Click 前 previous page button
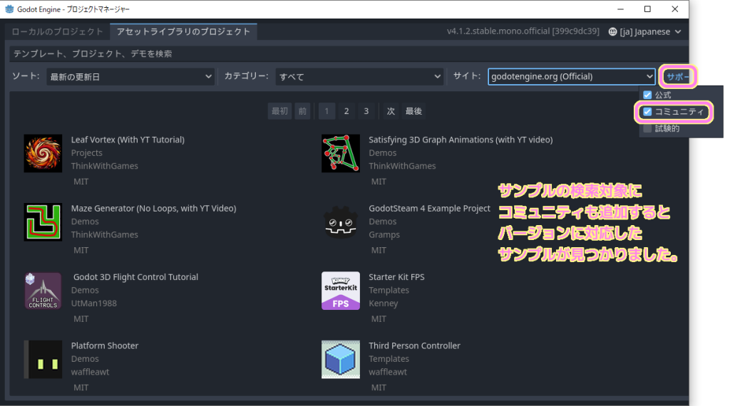Screen dimensions: 730x406 click(x=302, y=111)
